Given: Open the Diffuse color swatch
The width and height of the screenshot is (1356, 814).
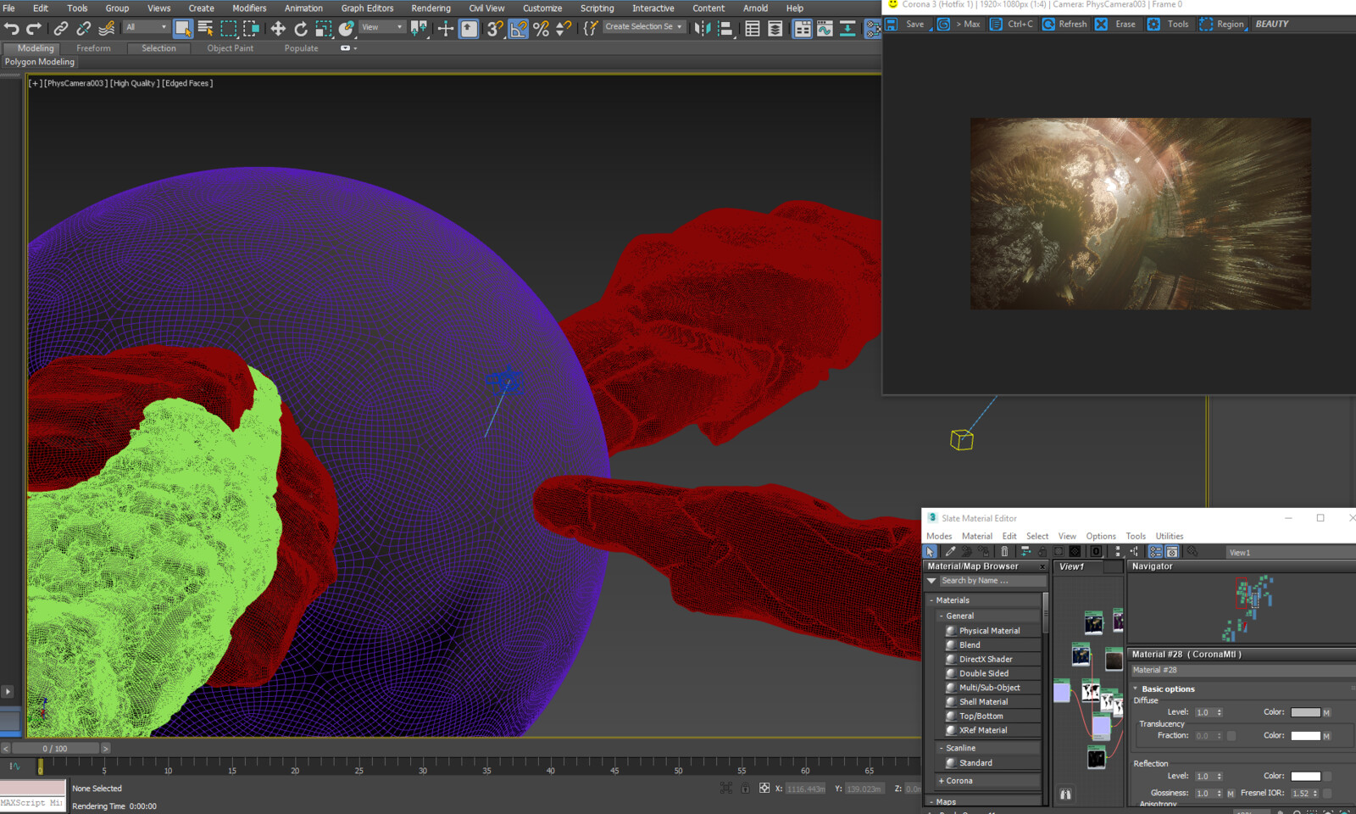Looking at the screenshot, I should point(1305,712).
